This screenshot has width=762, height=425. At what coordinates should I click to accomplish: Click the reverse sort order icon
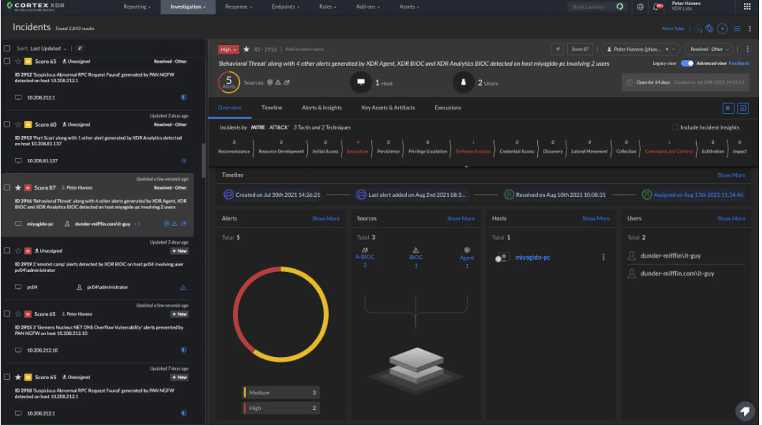point(80,49)
